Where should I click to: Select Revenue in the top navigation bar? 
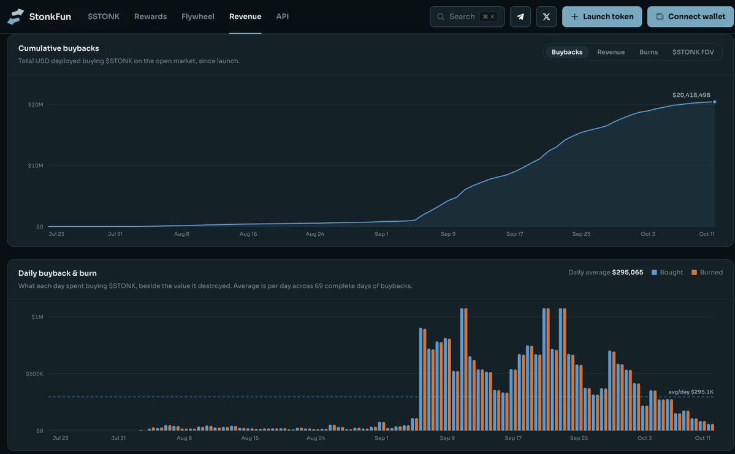245,17
